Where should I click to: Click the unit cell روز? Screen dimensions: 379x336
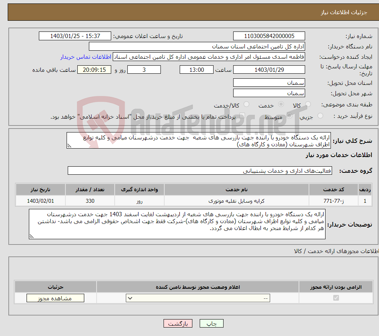pyautogui.click(x=139, y=201)
